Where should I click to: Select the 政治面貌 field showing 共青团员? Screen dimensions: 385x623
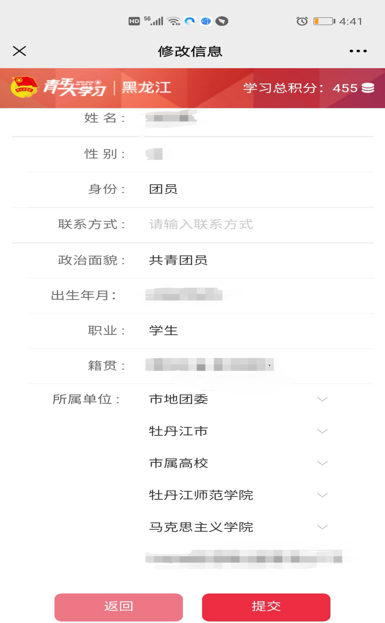(259, 260)
